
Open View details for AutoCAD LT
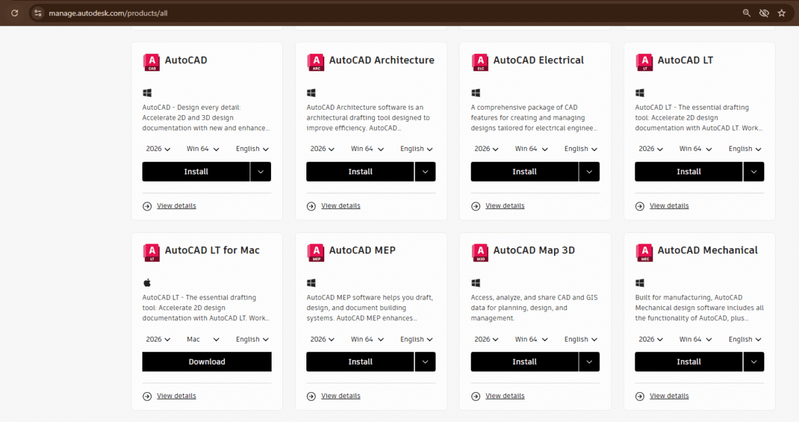[x=668, y=206]
